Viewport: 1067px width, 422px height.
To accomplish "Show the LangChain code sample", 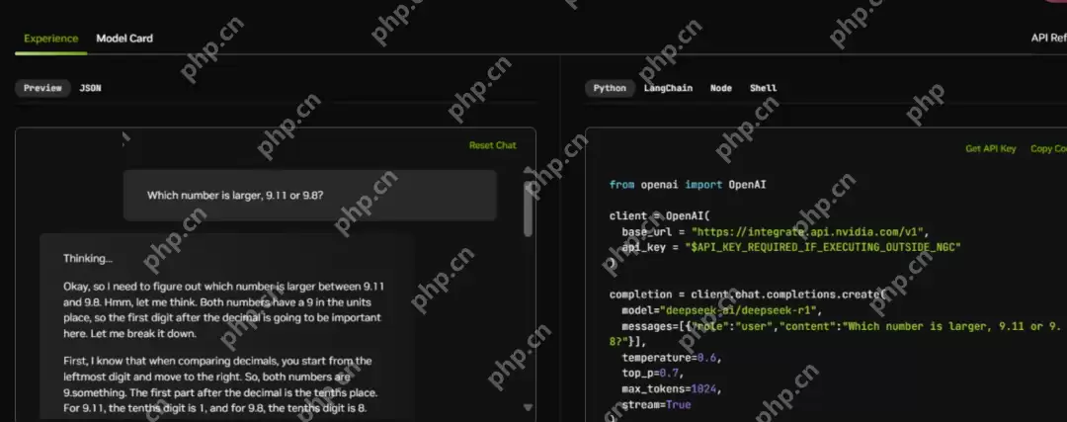I will pos(668,88).
